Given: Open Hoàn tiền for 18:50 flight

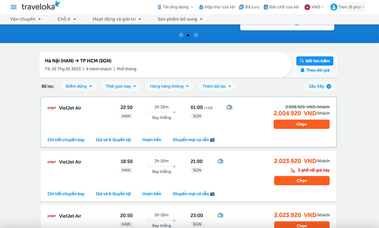Looking at the screenshot, I should coord(152,194).
